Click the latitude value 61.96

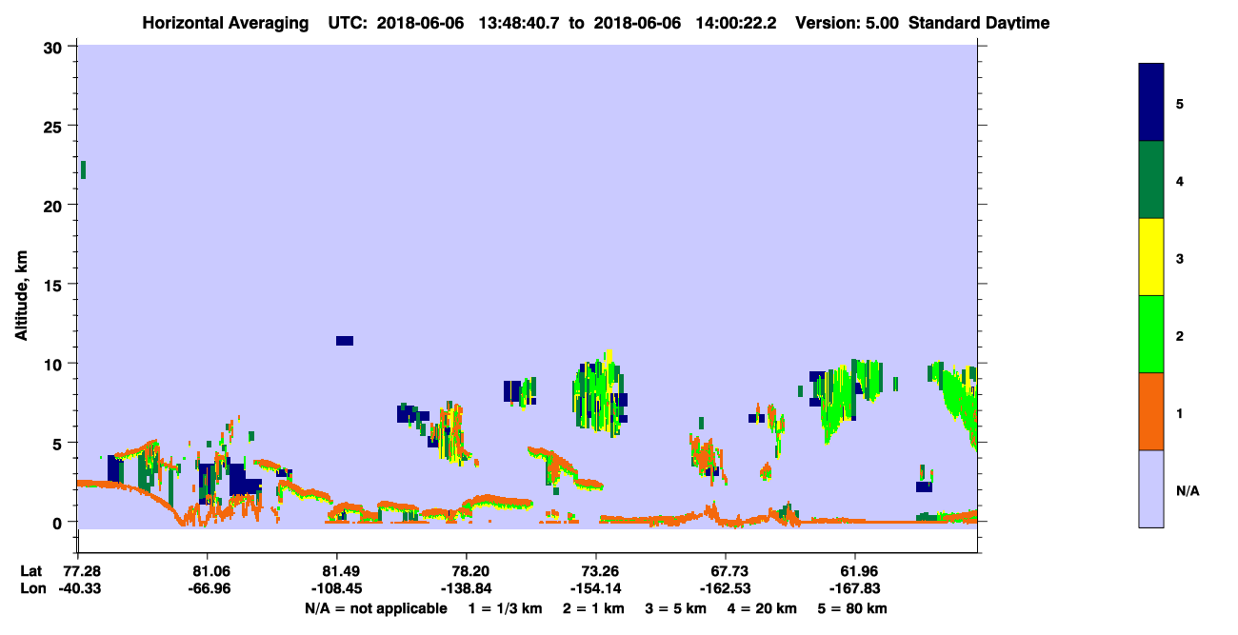click(855, 571)
